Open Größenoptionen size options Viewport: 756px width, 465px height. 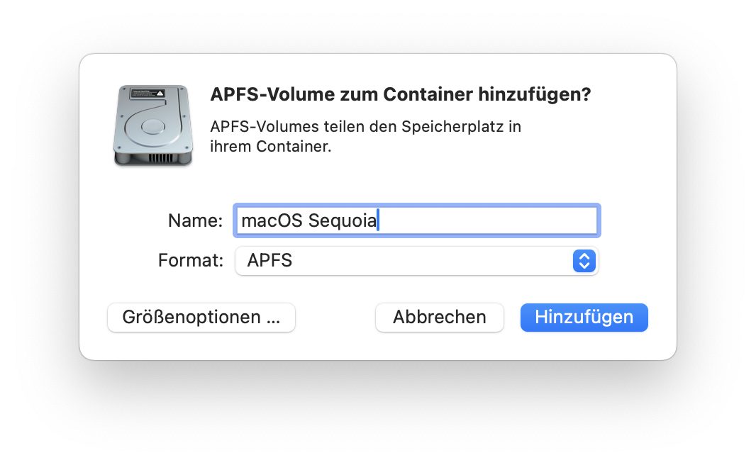tap(201, 318)
